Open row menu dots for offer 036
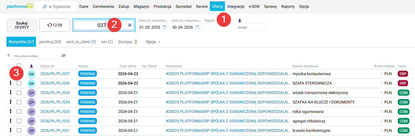Screen dimensions: 415x136 11,83
